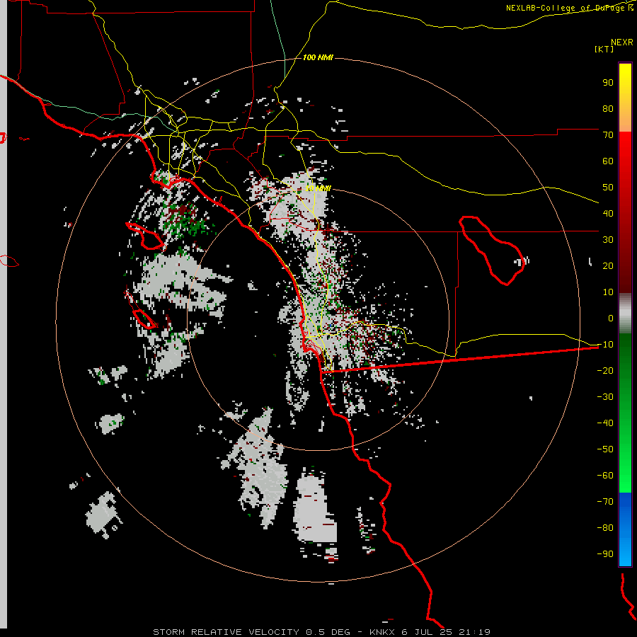Click the positive 70 scale value

tap(608, 135)
